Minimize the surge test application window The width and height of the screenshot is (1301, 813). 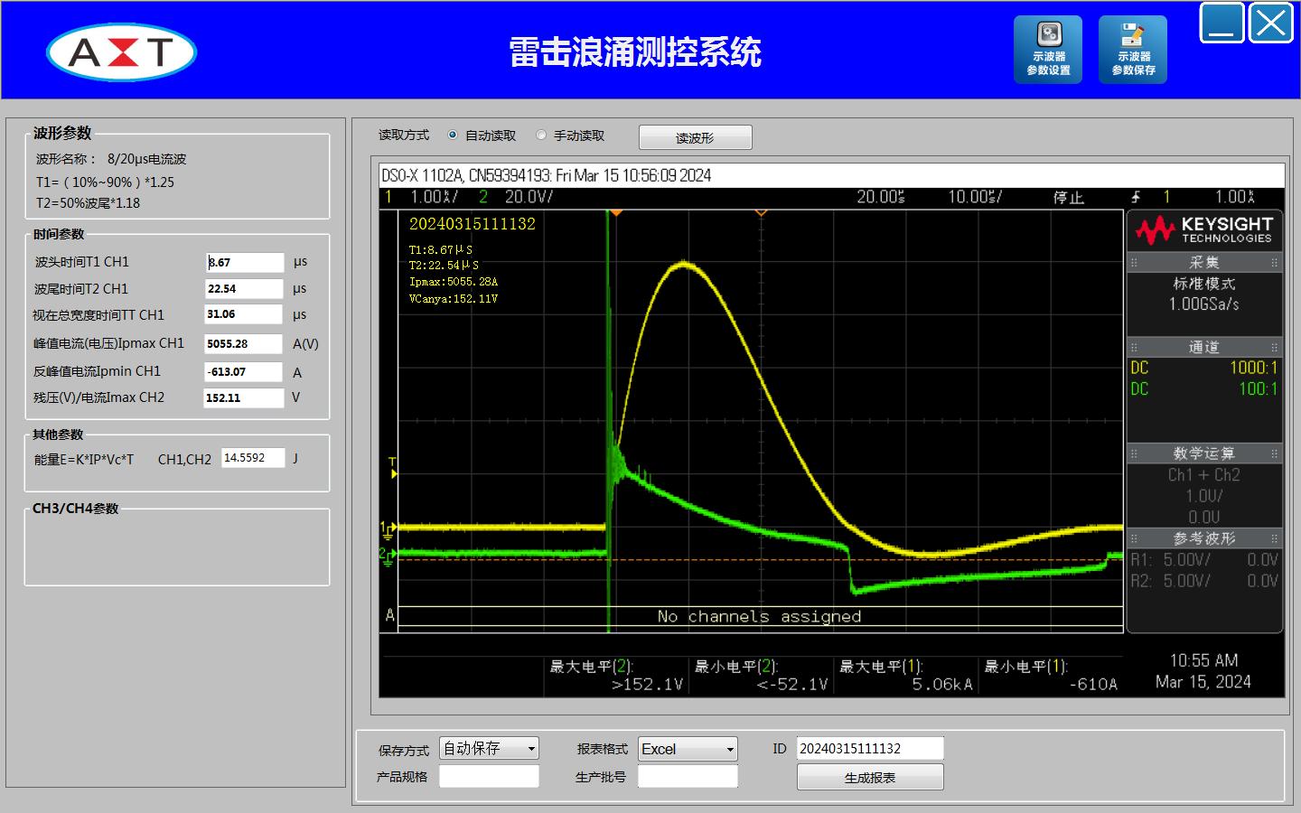point(1221,23)
